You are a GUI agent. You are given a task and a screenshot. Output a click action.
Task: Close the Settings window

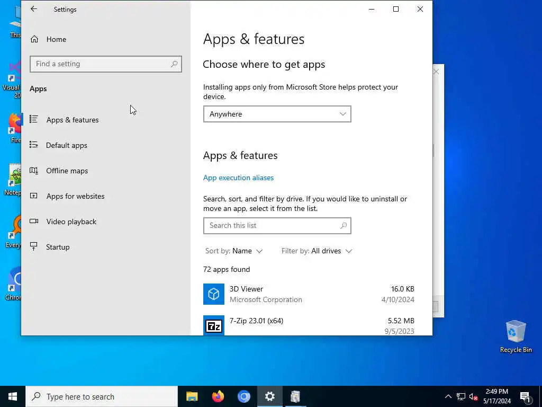(420, 9)
